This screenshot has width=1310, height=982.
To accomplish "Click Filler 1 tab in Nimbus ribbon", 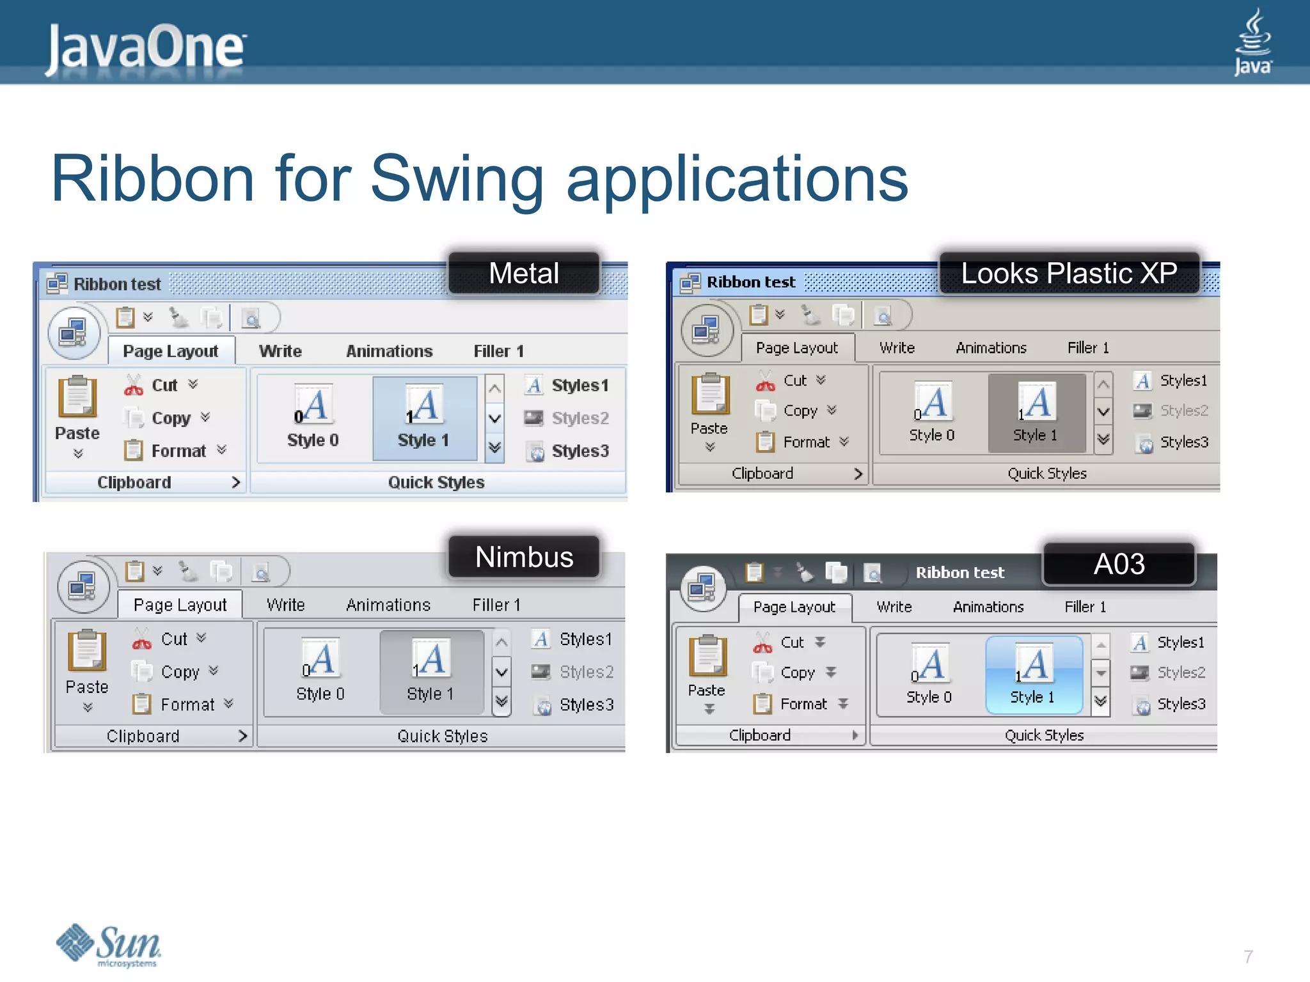I will [496, 605].
